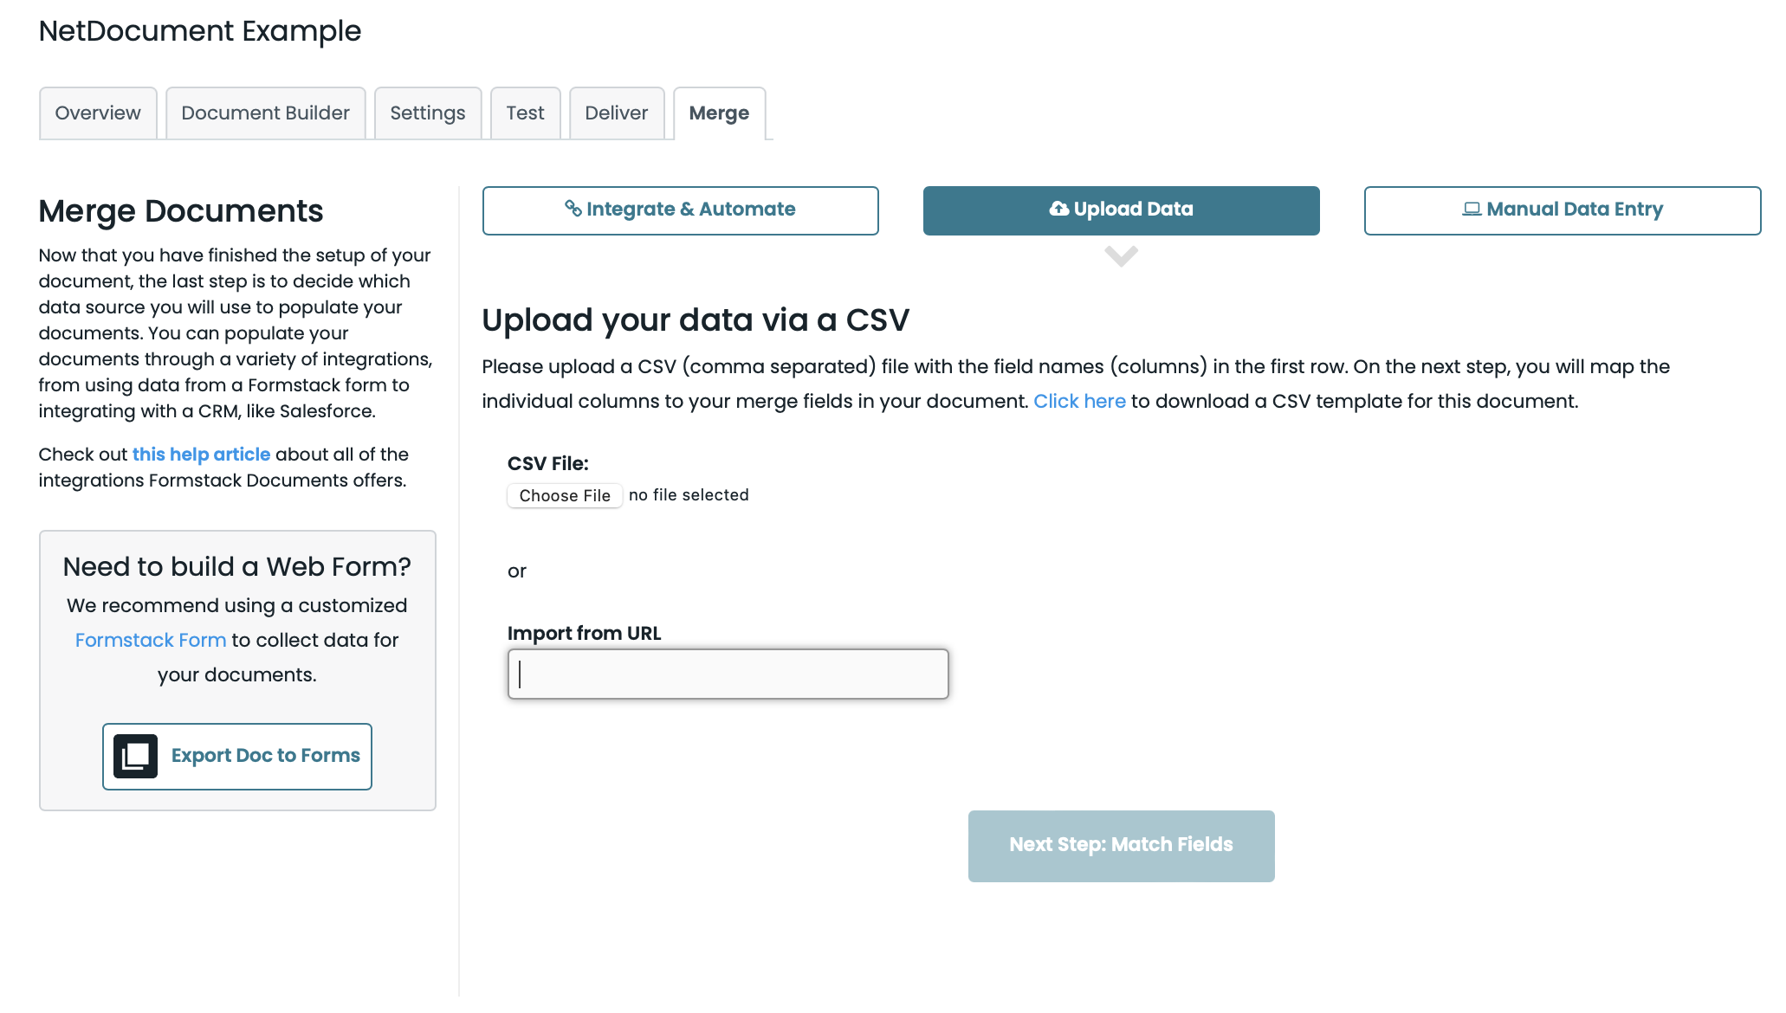Open the Overview tab
Screen dimensions: 1786x1013
(x=98, y=113)
